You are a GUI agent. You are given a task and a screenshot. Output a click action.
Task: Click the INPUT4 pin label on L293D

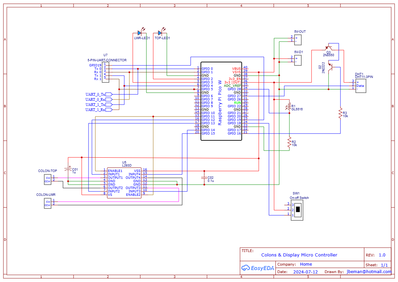click(134, 174)
